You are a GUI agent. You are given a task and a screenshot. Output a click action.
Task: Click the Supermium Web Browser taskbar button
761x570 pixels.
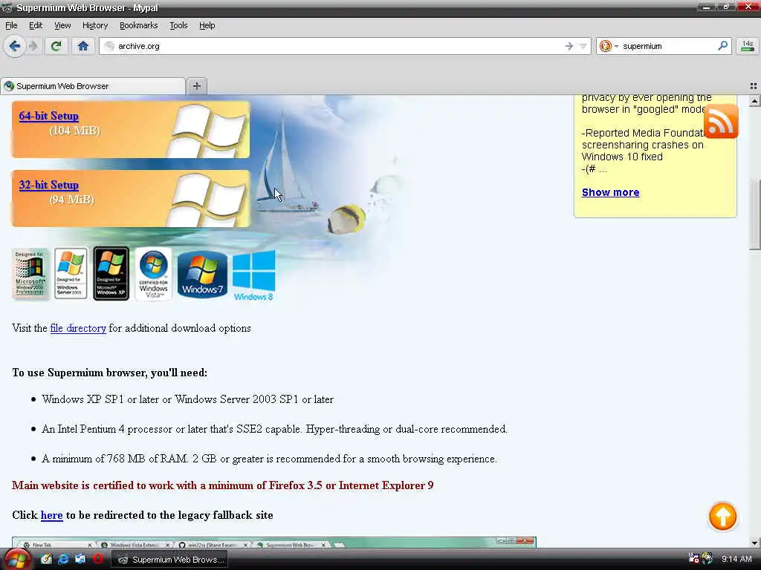170,560
